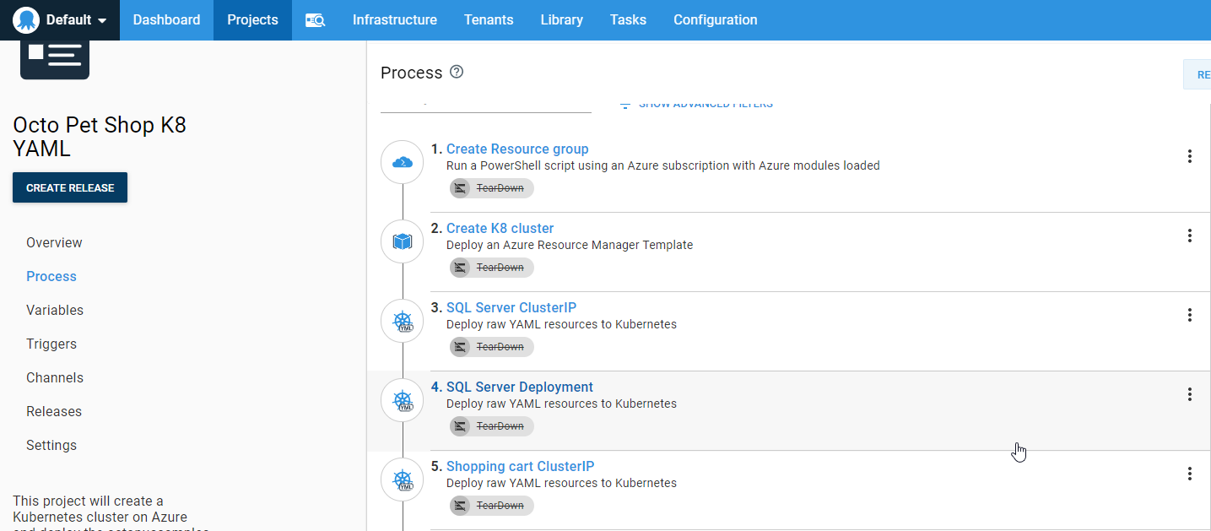
Task: Open the search icon in top navigation
Action: tap(315, 20)
